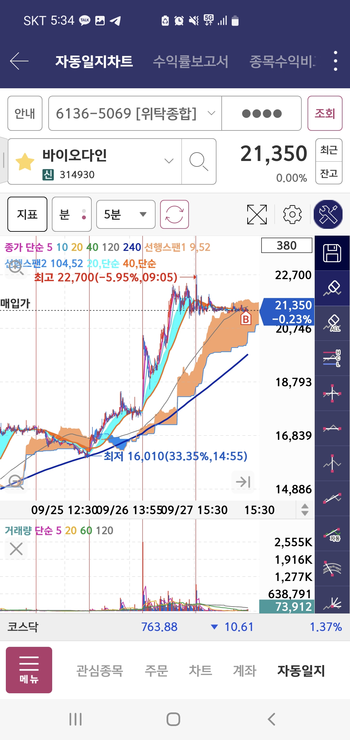Close the volume indicator panel
Screen dimensions: 350x740
tap(16, 549)
